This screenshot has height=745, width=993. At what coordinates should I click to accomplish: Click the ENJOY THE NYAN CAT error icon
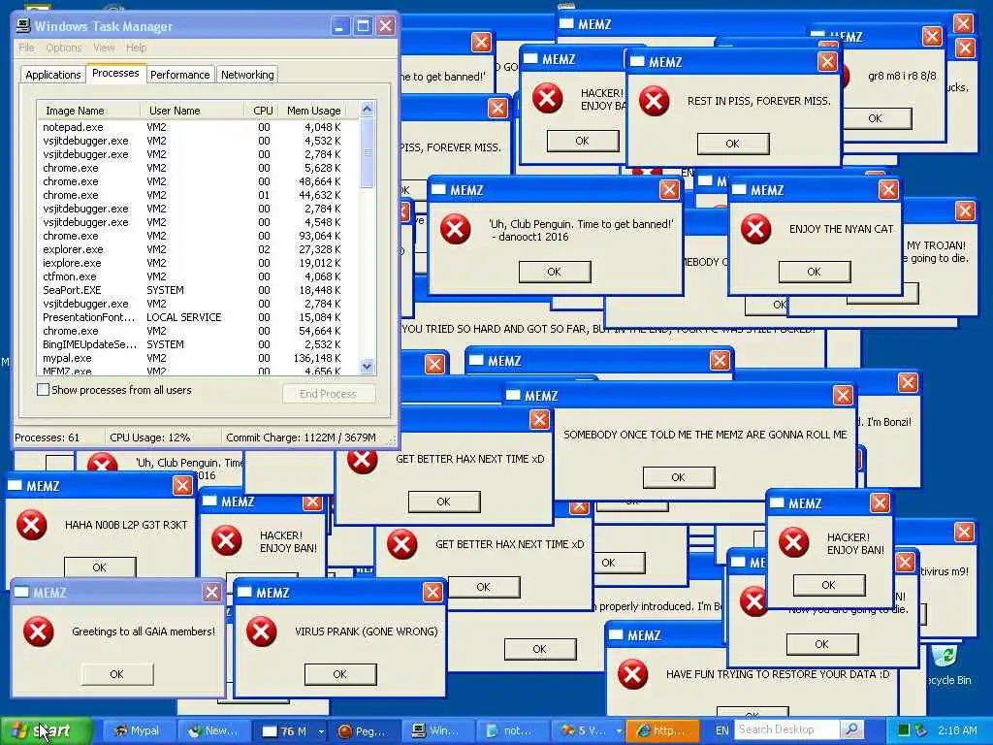tap(756, 229)
